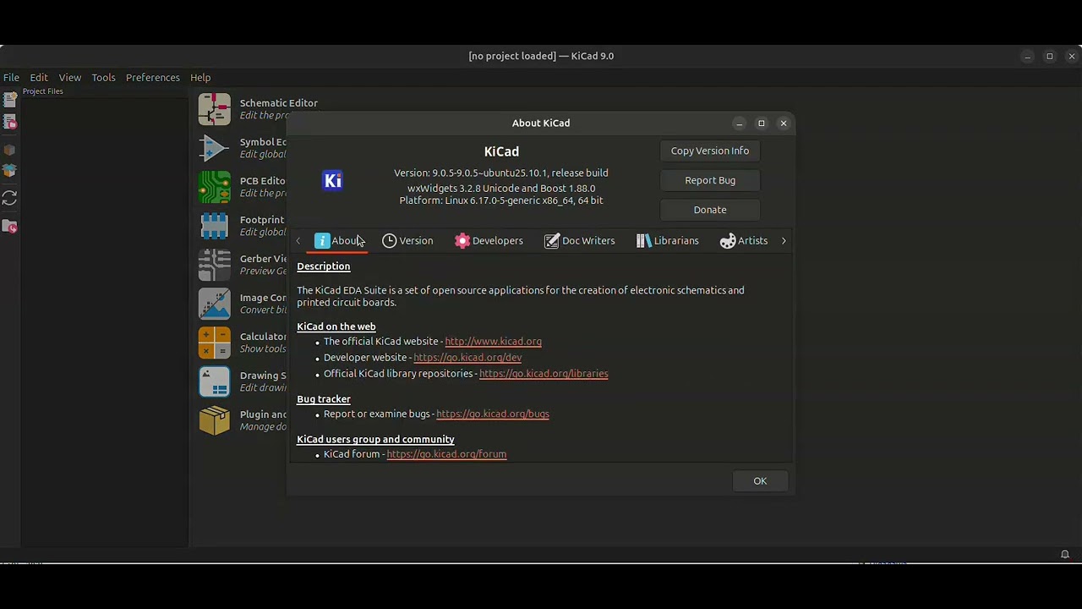The width and height of the screenshot is (1082, 609).
Task: Click the Report Bug button
Action: 709,180
